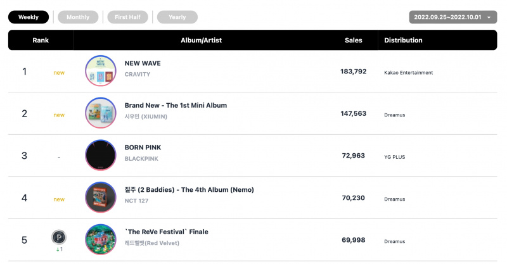Select the Yearly chart tab
The width and height of the screenshot is (507, 264).
click(x=177, y=17)
